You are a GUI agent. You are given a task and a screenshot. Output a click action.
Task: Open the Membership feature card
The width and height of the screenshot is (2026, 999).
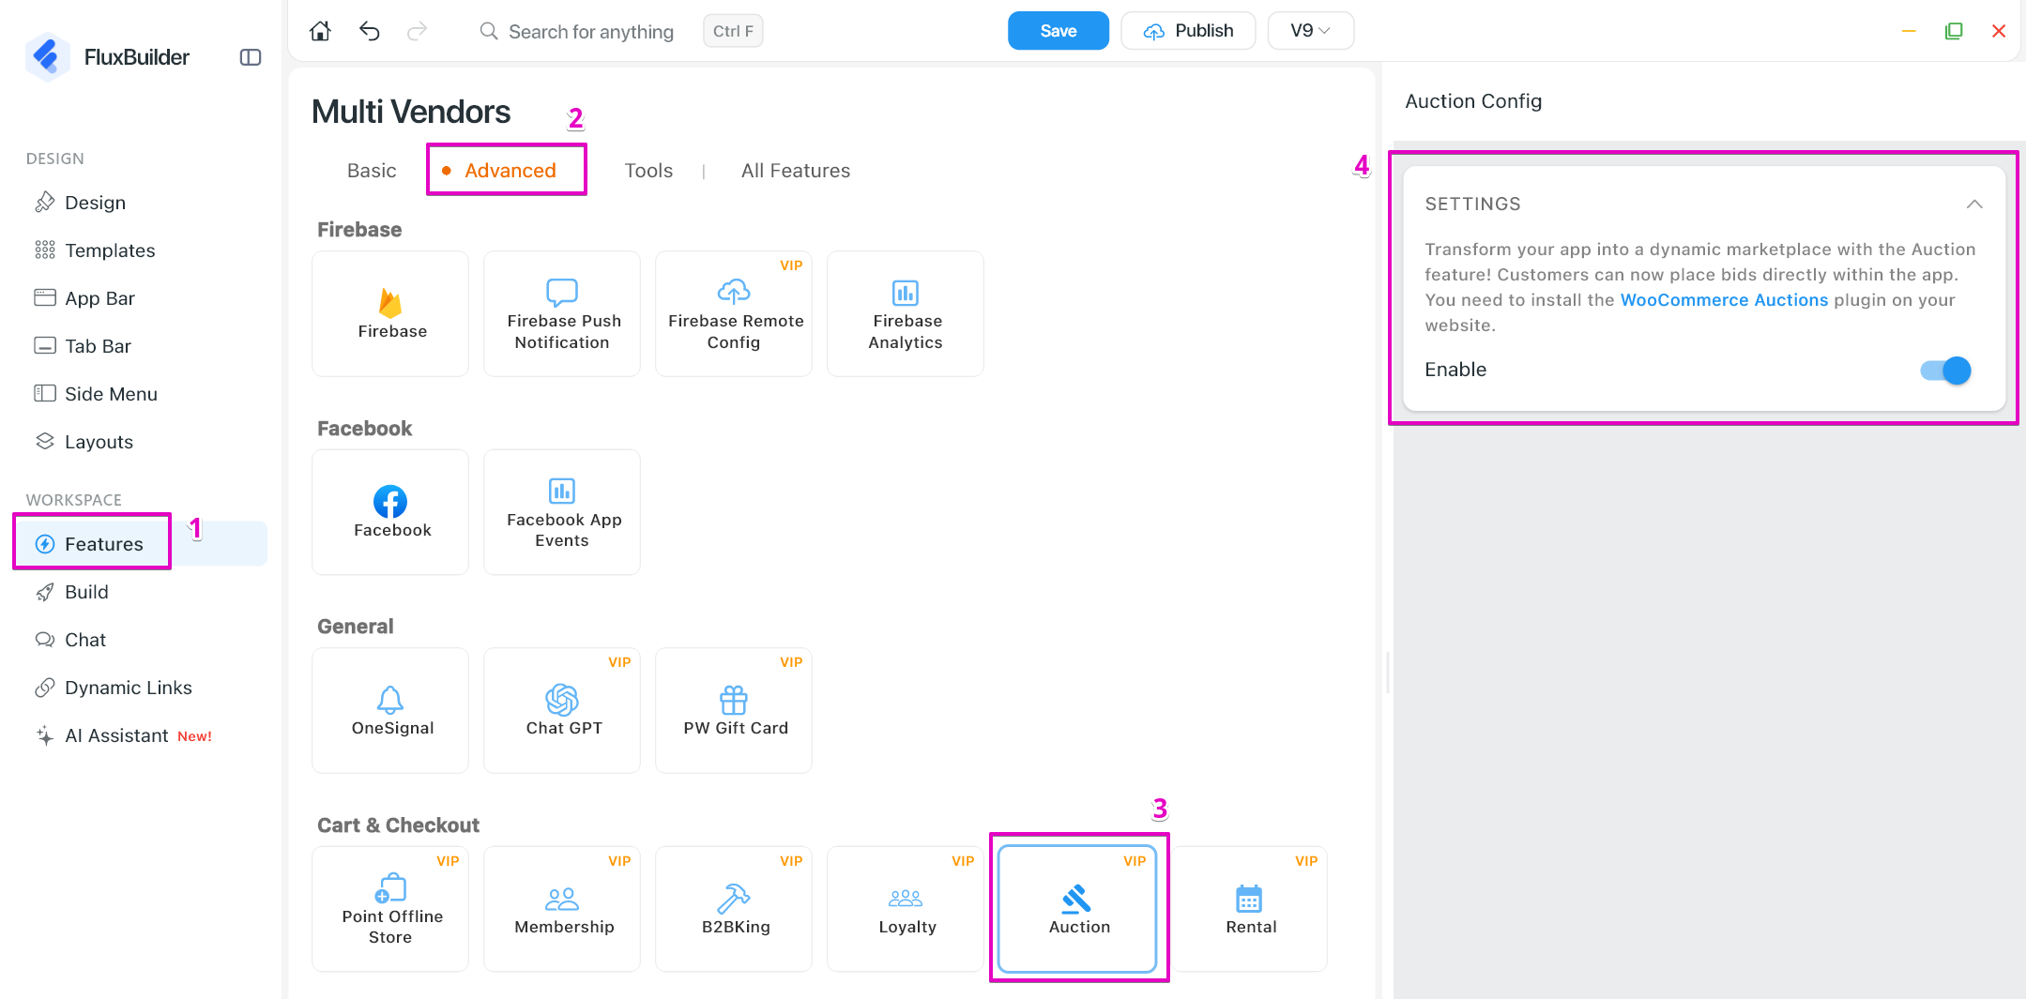pyautogui.click(x=562, y=909)
